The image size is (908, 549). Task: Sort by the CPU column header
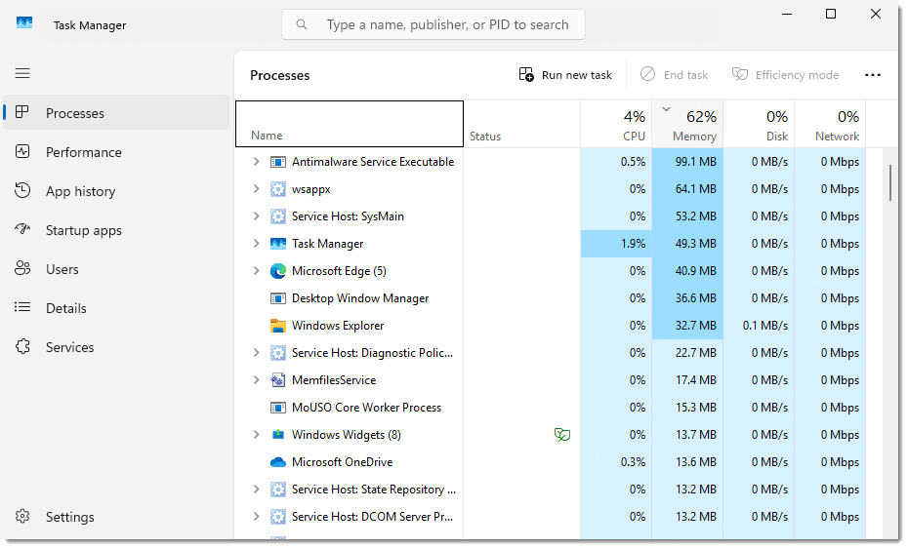[616, 124]
